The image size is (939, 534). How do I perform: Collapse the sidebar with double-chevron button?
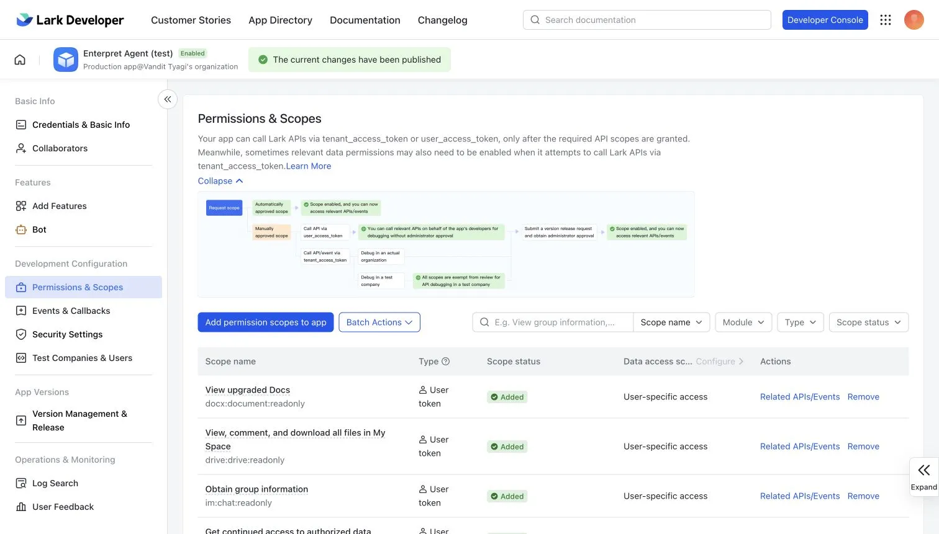(168, 99)
